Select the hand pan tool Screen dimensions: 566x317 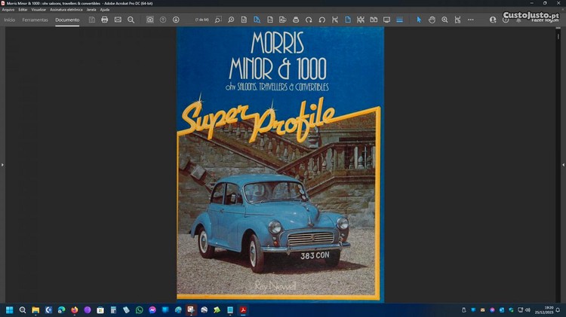tap(432, 20)
